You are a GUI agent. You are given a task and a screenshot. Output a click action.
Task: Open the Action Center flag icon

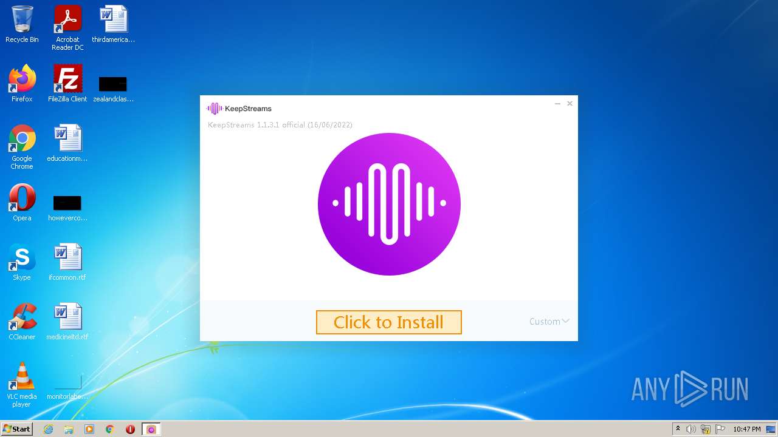click(720, 429)
